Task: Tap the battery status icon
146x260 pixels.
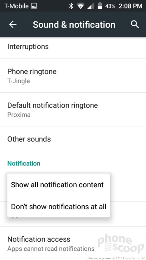Action: pos(100,6)
